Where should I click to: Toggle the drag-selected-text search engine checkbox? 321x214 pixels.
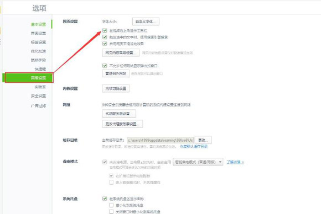pos(105,37)
